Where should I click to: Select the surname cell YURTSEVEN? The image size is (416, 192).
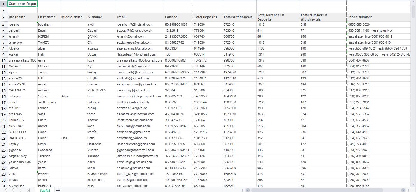click(x=101, y=90)
